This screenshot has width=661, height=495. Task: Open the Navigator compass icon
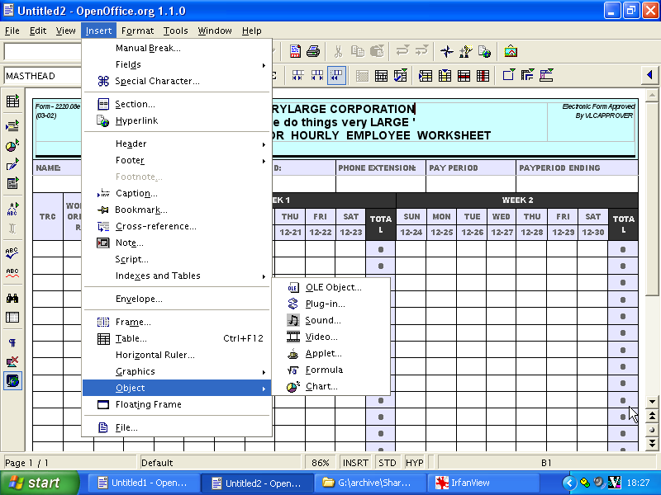click(447, 51)
